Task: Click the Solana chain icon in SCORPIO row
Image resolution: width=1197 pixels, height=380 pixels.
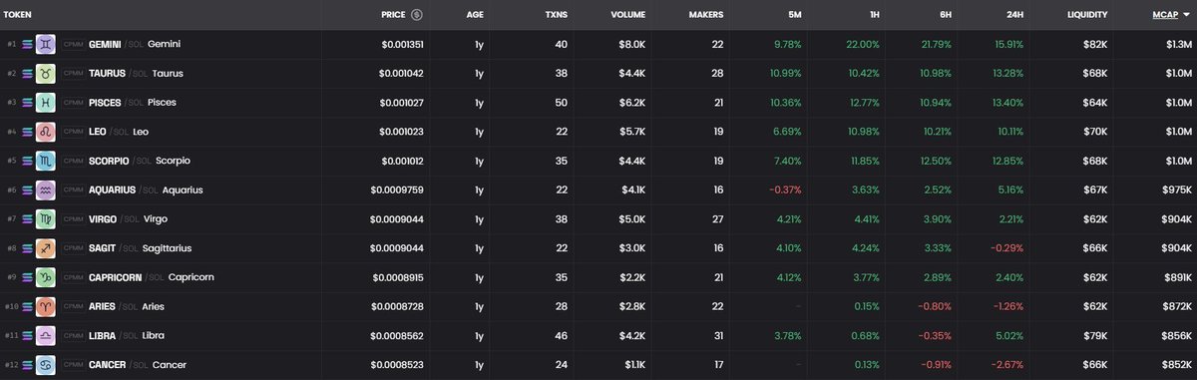Action: point(27,161)
